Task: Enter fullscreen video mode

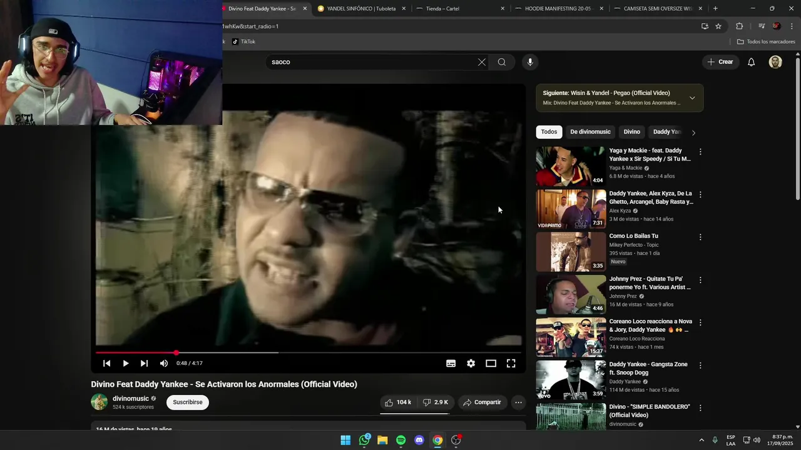Action: (x=511, y=363)
